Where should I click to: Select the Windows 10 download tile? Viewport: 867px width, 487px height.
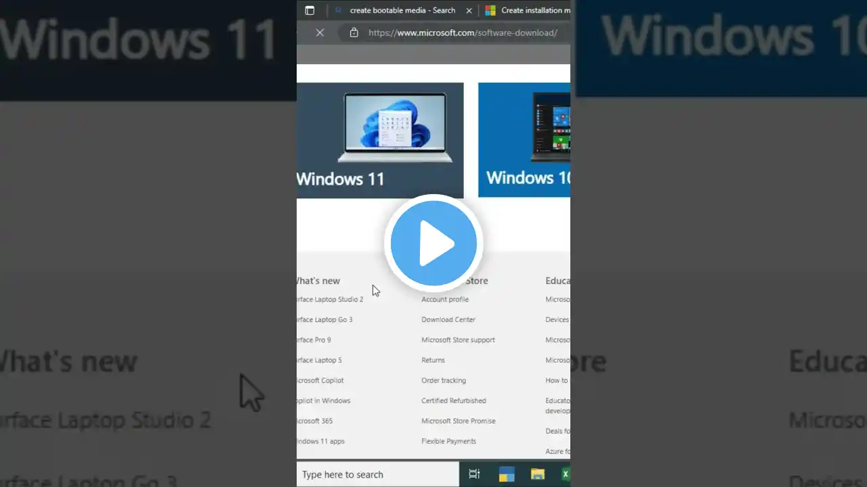524,140
